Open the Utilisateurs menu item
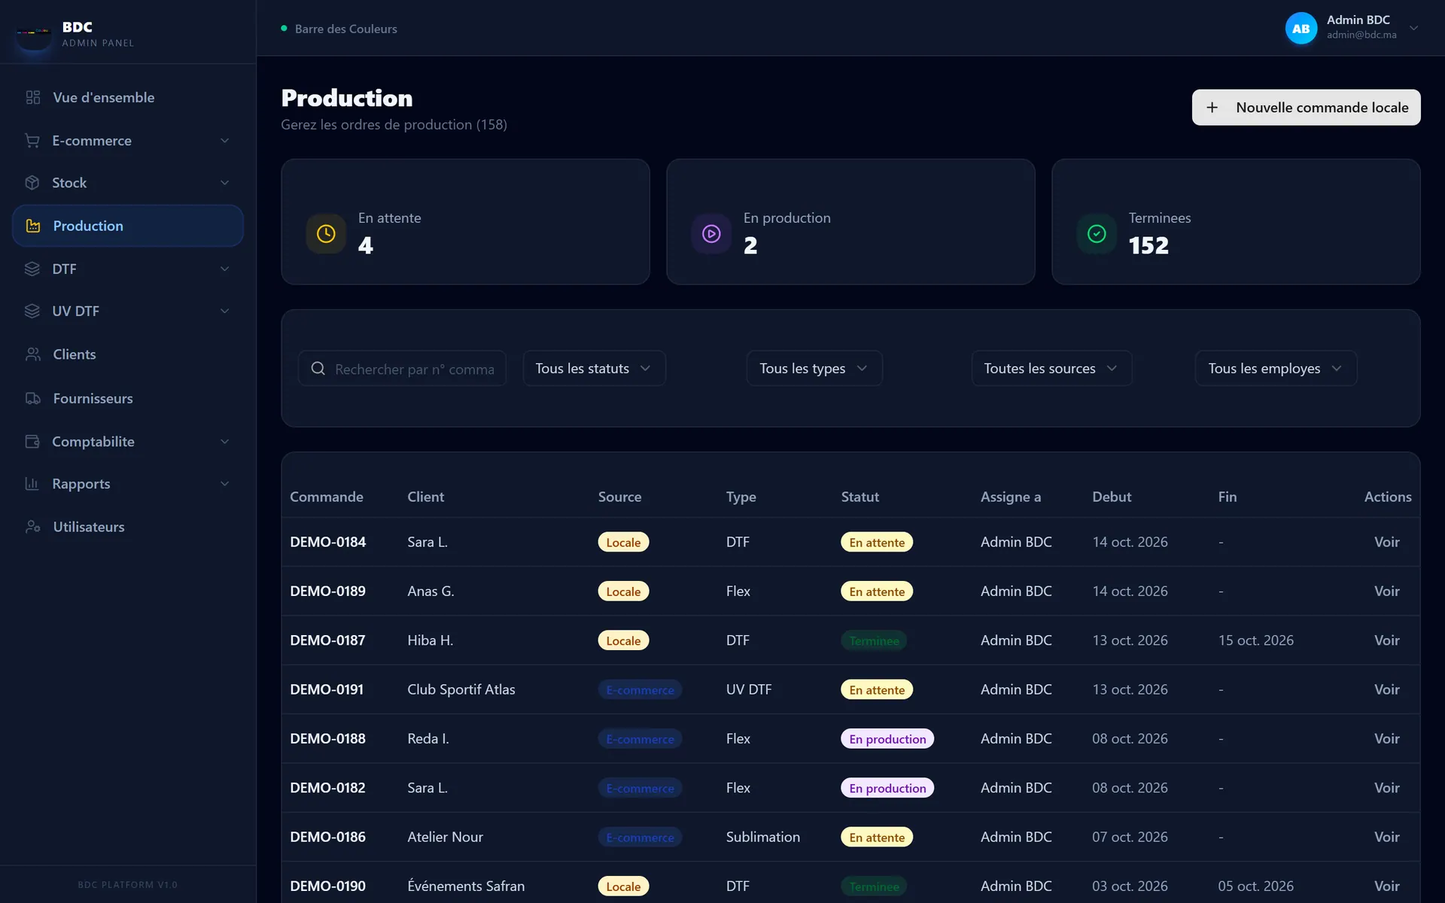Screen dimensions: 1445x903 (128, 527)
